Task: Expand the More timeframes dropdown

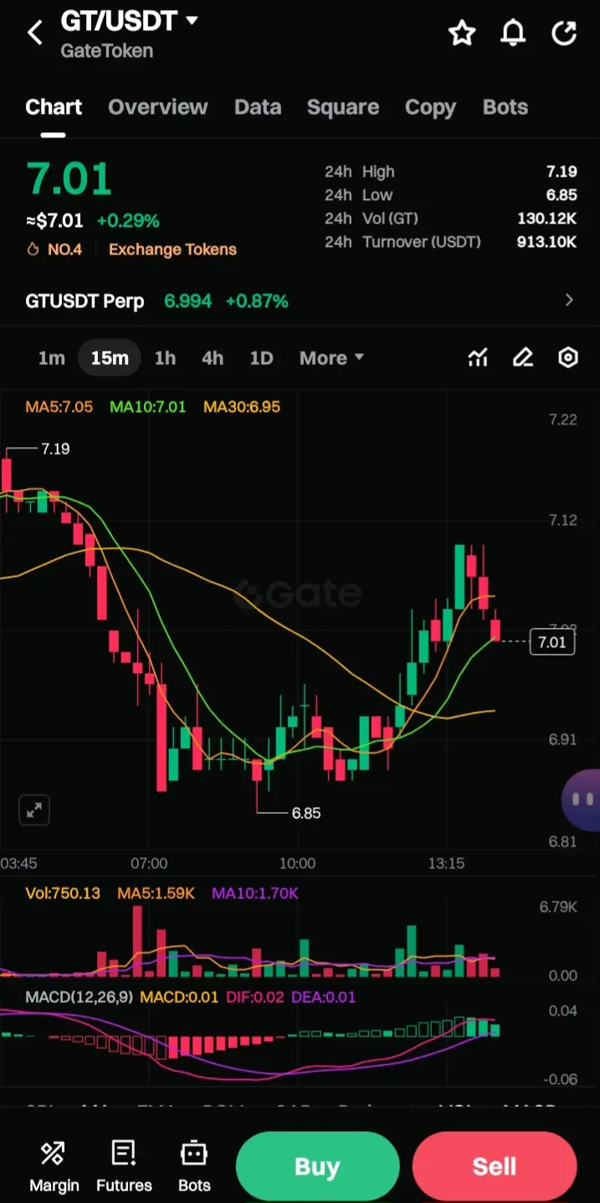Action: pos(332,358)
